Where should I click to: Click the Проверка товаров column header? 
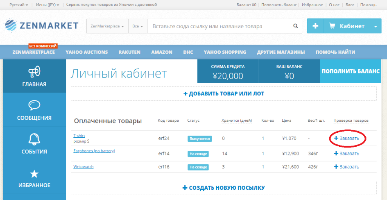click(x=351, y=120)
